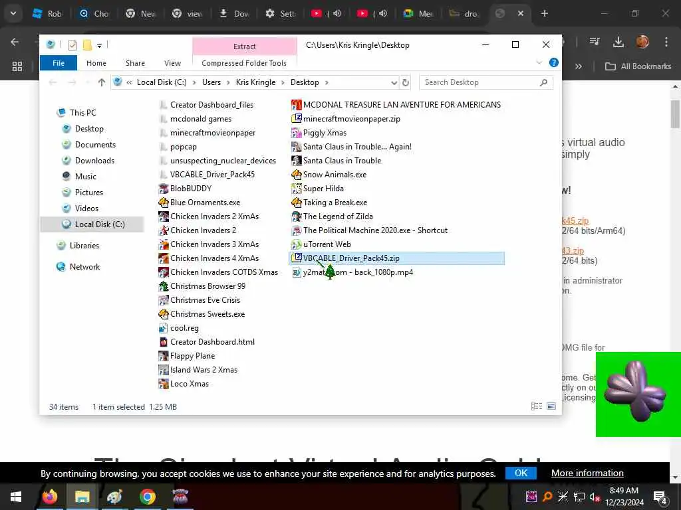681x510 pixels.
Task: Select Chicken Invaders 2 XmAs icon
Action: click(164, 216)
